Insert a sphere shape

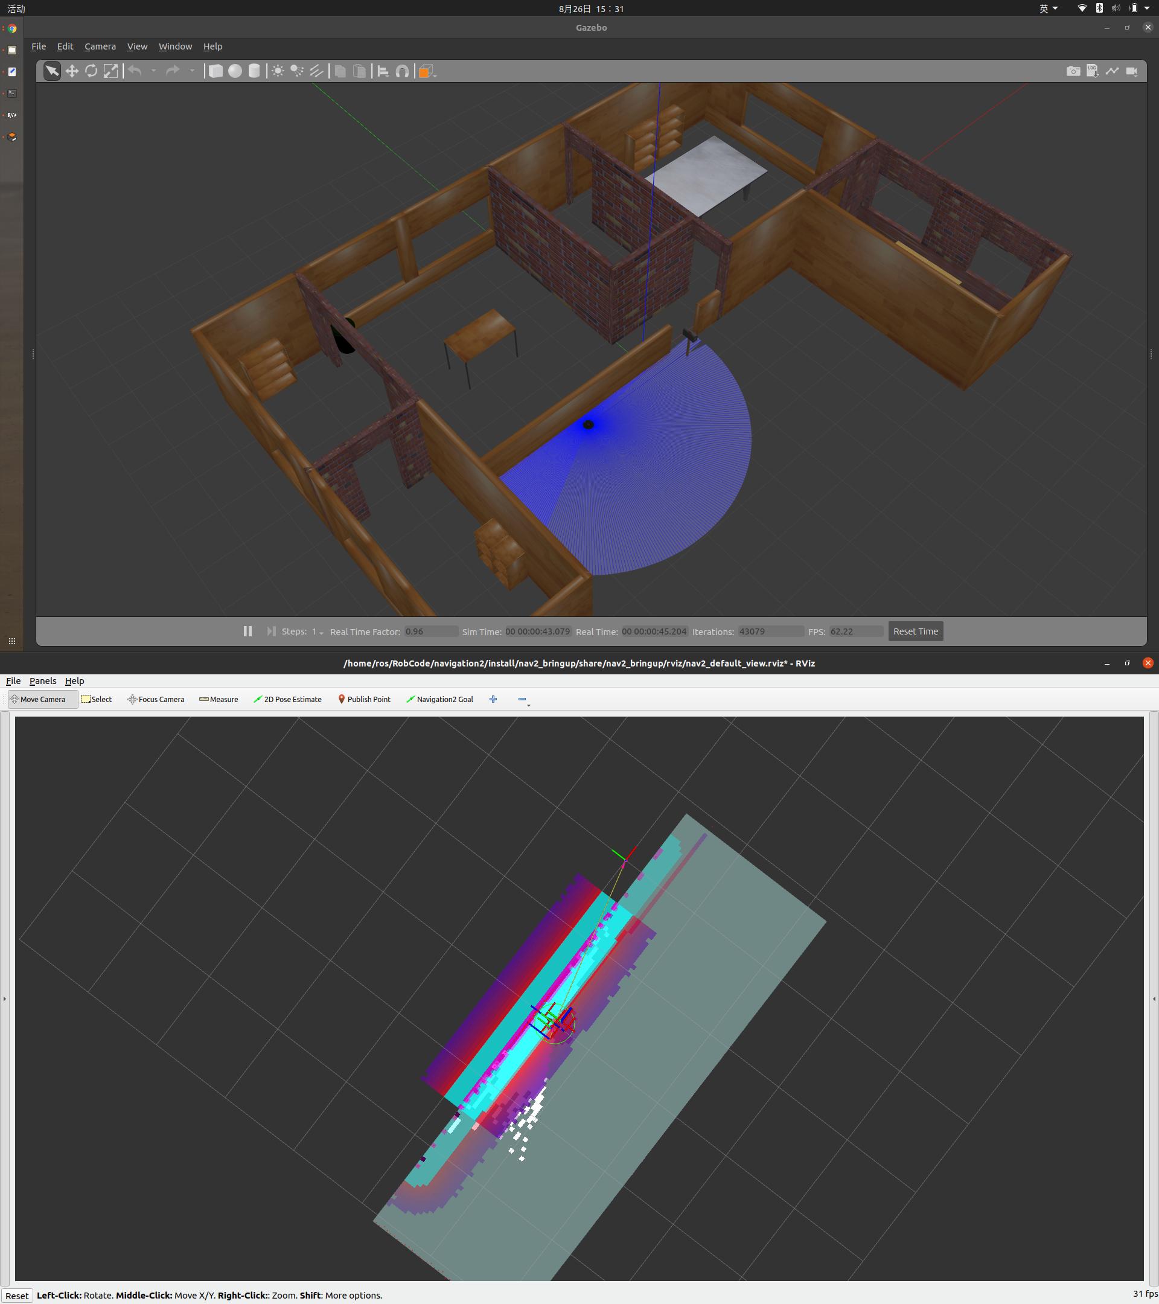click(x=235, y=71)
